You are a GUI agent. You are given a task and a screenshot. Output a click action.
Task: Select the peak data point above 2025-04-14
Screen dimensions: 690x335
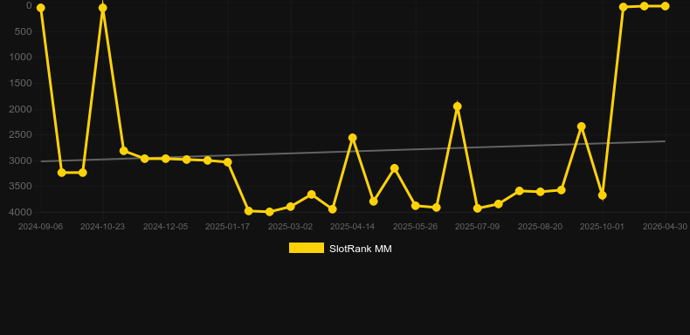tap(353, 138)
